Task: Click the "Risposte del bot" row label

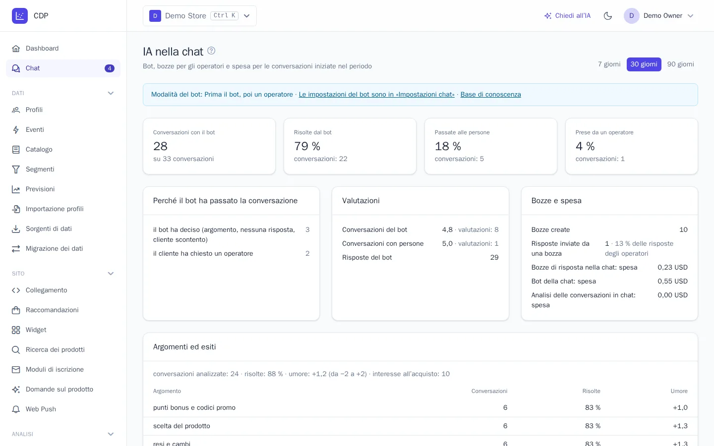Action: click(367, 258)
